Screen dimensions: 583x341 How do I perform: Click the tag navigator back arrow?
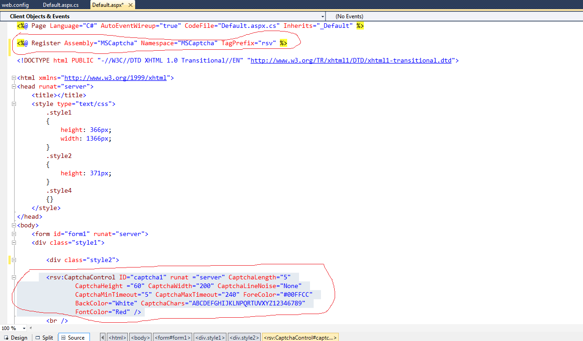pos(103,337)
